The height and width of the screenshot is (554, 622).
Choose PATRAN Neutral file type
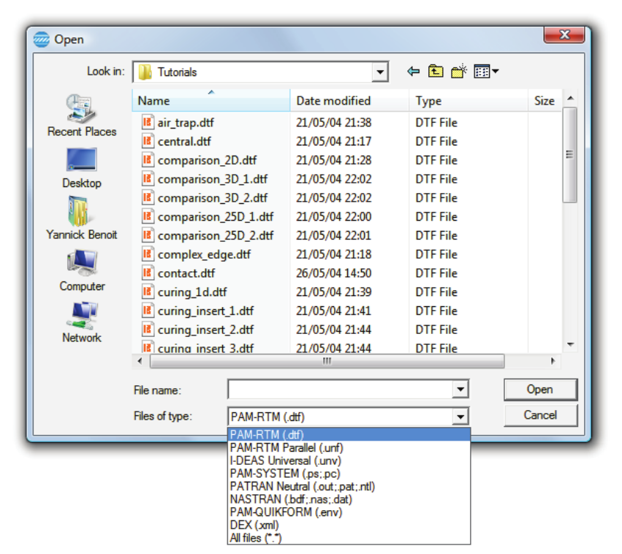(x=349, y=486)
